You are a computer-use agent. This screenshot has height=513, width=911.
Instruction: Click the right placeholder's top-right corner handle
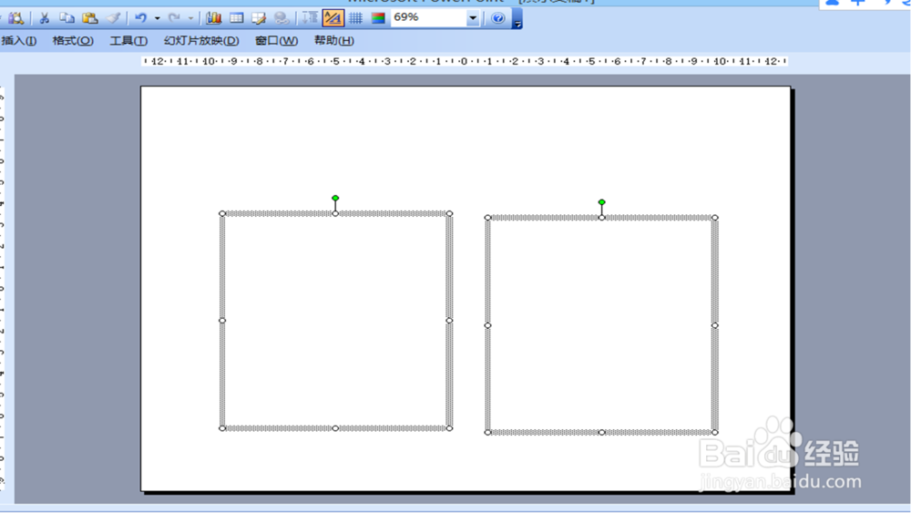(x=714, y=218)
